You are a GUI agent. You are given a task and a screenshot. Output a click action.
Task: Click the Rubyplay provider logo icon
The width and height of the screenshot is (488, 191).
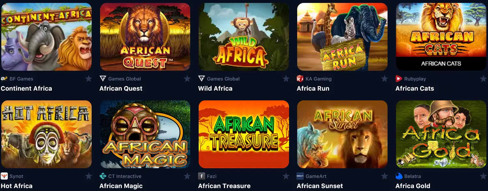[x=399, y=79]
